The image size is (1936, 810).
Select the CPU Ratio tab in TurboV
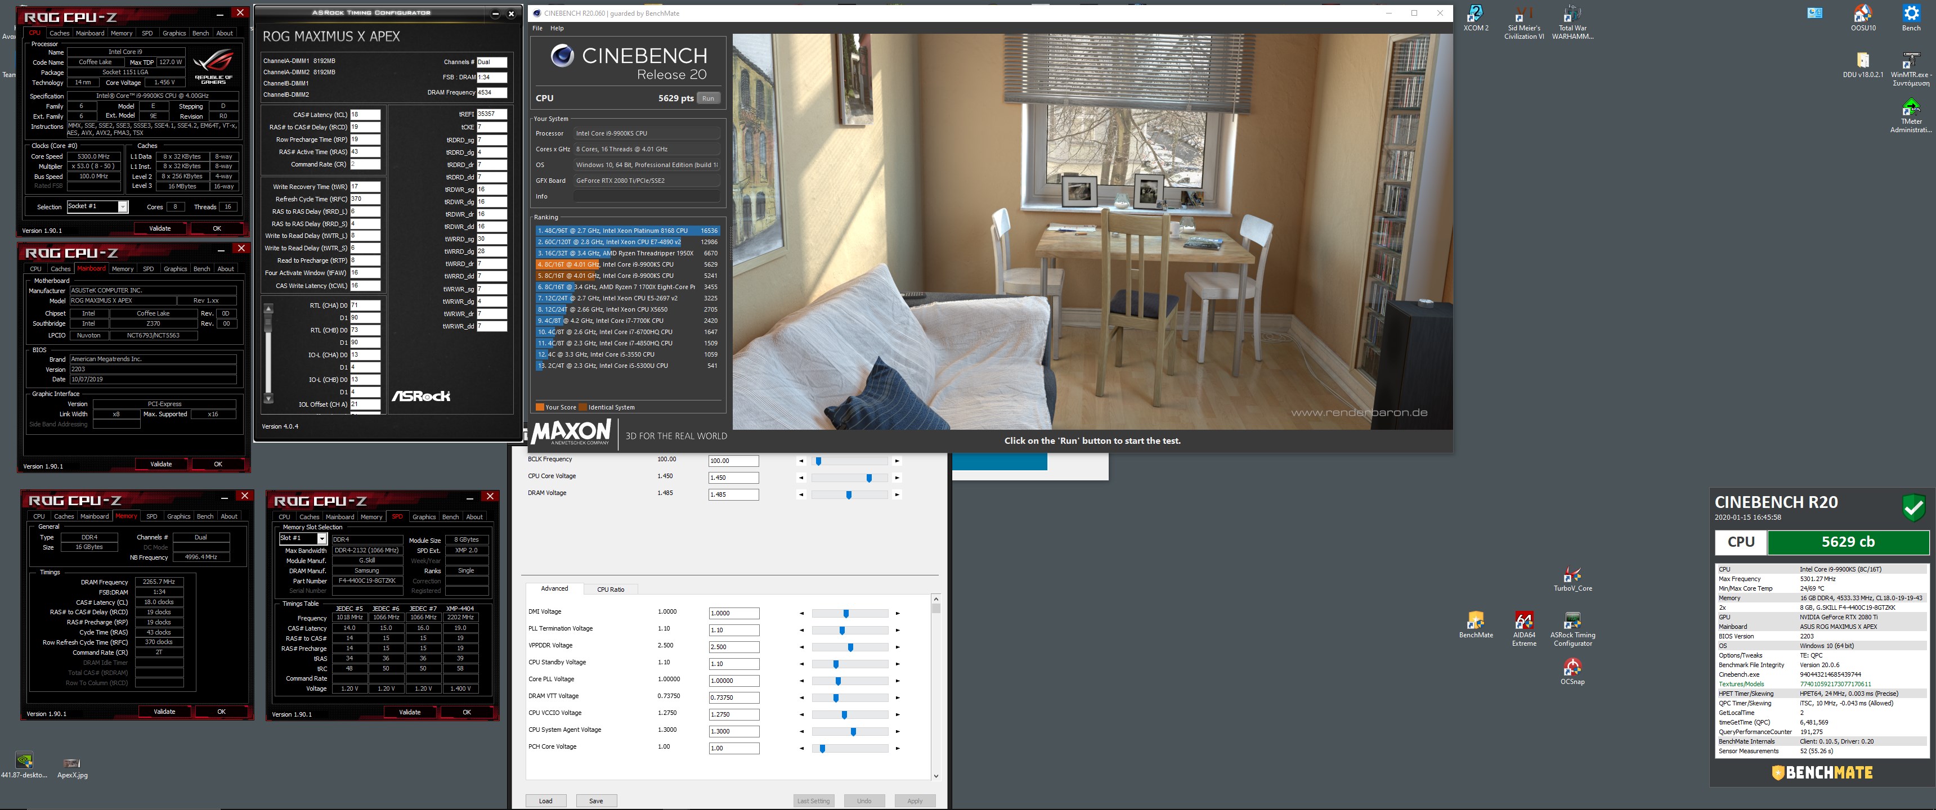[x=610, y=589]
